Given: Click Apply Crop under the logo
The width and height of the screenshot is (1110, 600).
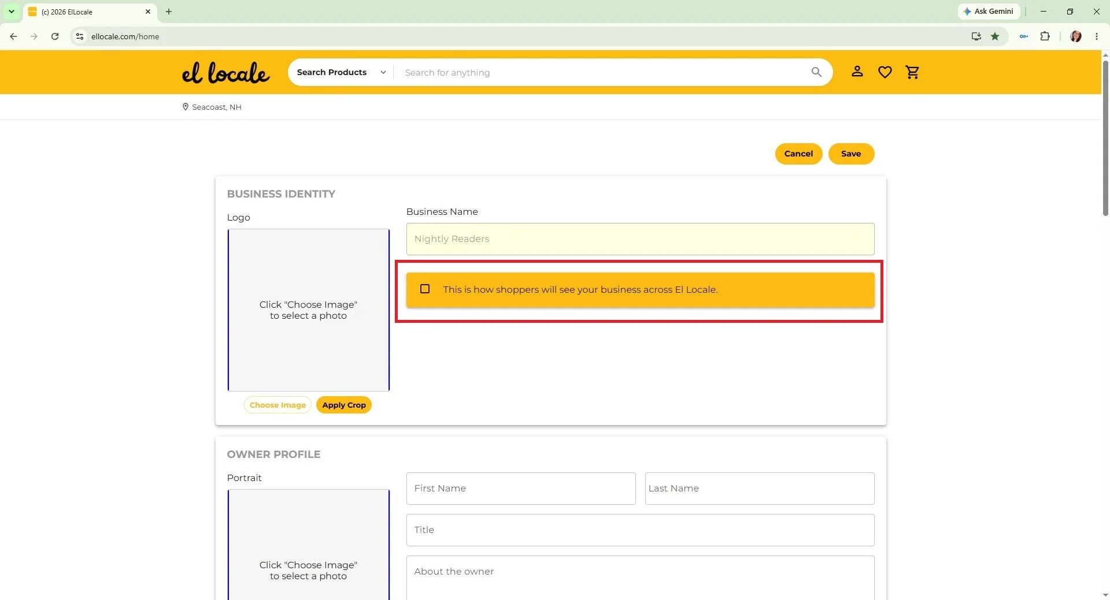Looking at the screenshot, I should pos(344,405).
